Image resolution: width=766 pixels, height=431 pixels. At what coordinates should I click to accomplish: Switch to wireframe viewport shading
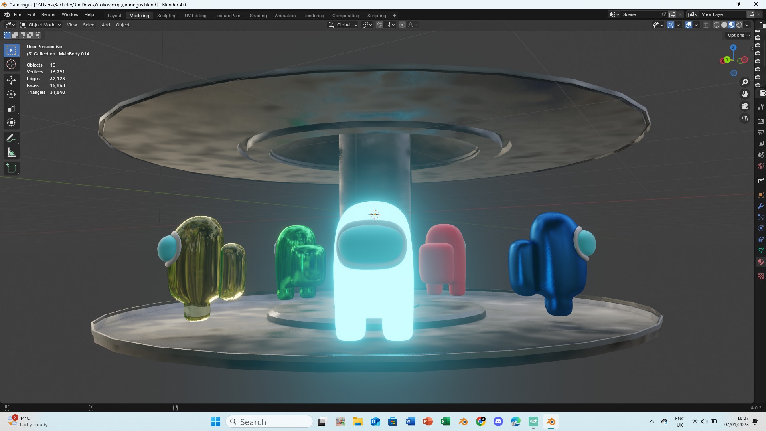[717, 25]
